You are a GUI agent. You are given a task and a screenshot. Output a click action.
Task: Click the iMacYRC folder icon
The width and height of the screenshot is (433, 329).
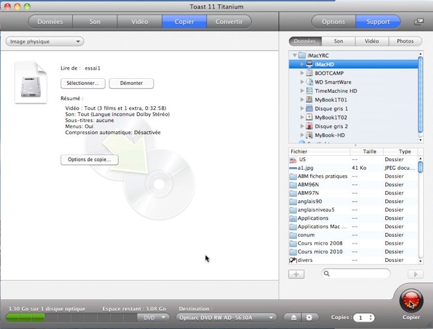tap(302, 55)
